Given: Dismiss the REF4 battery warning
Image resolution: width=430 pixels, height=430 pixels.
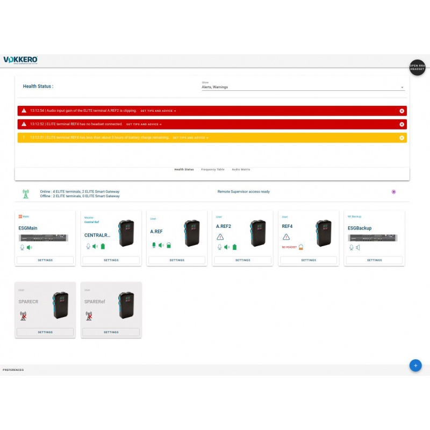Looking at the screenshot, I should [x=402, y=138].
